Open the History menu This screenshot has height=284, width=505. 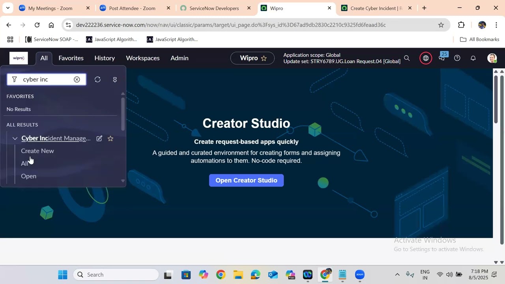pos(105,58)
